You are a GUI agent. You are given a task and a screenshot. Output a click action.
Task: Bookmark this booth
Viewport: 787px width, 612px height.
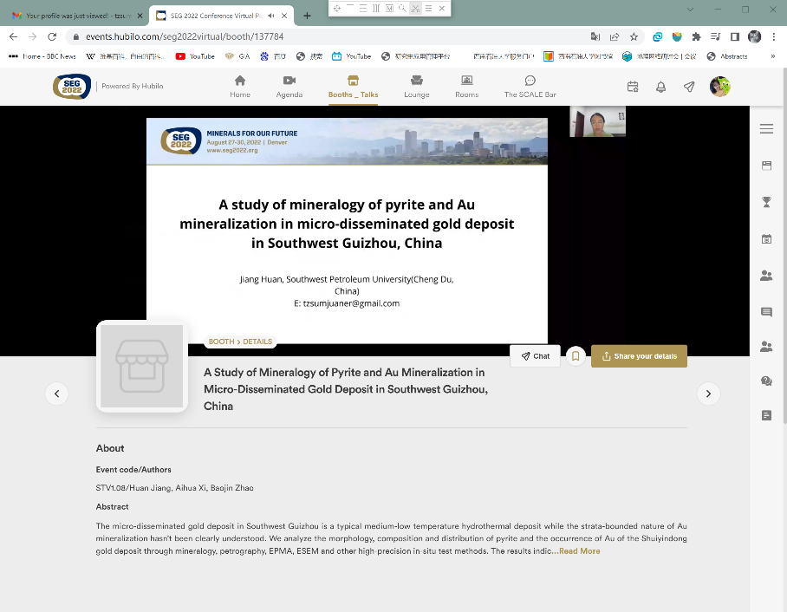coord(575,356)
